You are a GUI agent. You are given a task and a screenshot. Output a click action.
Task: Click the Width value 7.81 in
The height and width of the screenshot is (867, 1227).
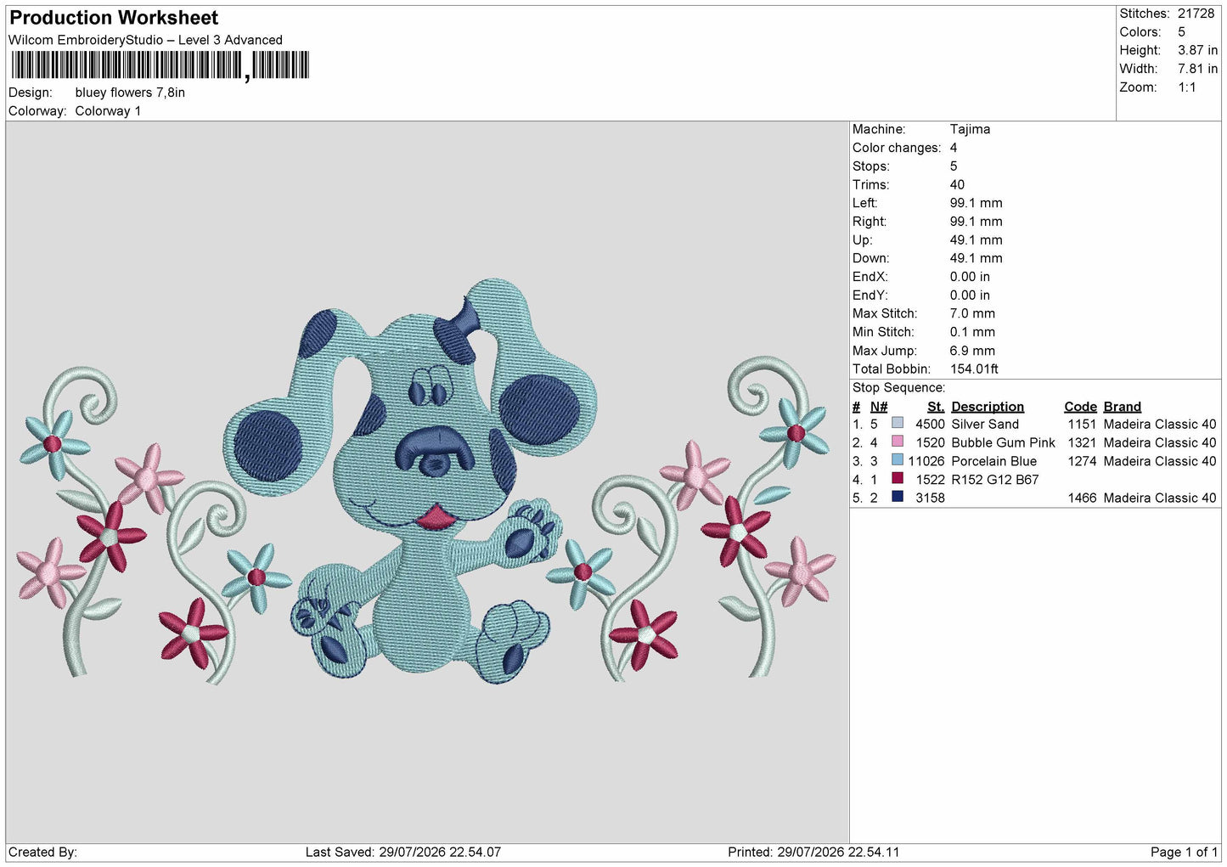pyautogui.click(x=1197, y=69)
